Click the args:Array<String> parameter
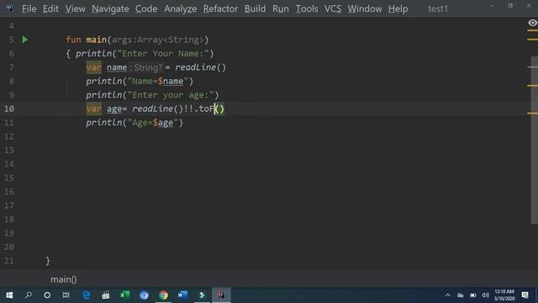 tap(158, 40)
